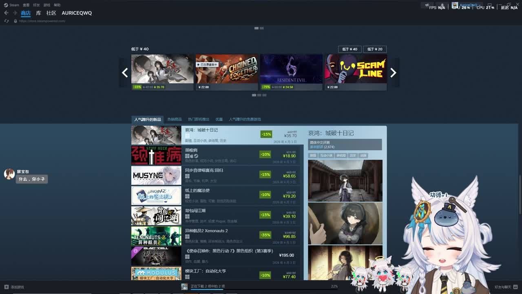Switch to the 库 tab
Screen dimensions: 522x294
tap(38, 13)
